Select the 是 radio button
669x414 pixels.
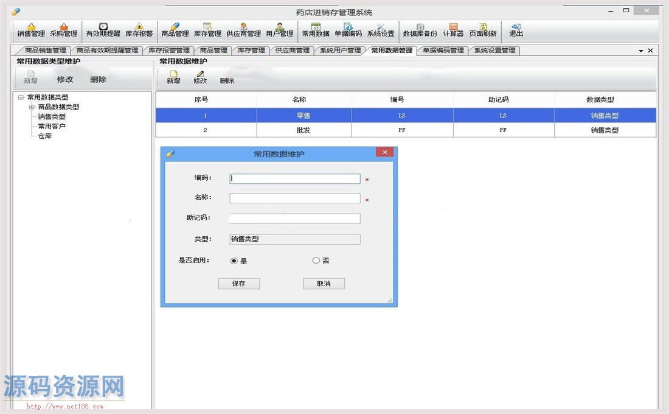[234, 261]
